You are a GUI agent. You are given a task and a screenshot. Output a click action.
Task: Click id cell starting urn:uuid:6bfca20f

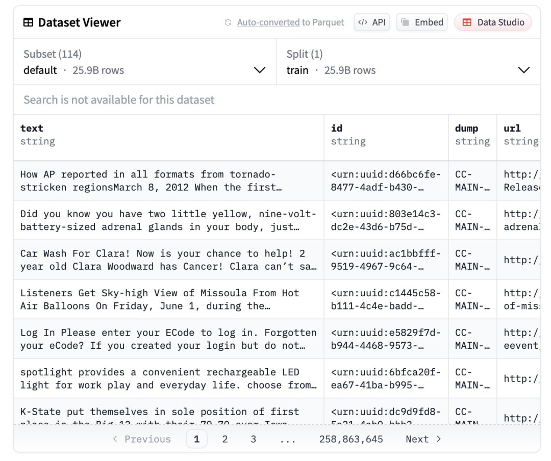(386, 378)
